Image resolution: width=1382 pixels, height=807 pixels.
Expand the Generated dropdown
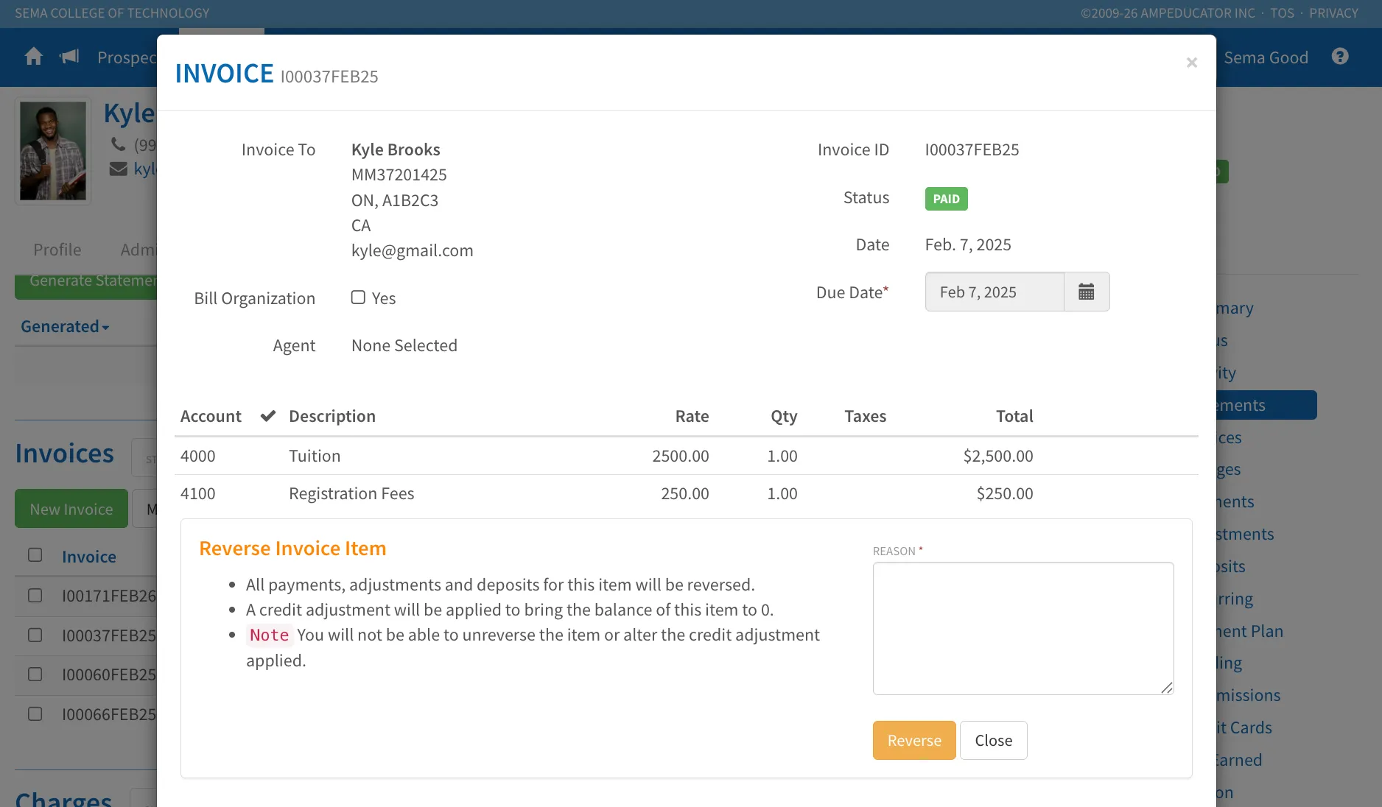click(65, 326)
